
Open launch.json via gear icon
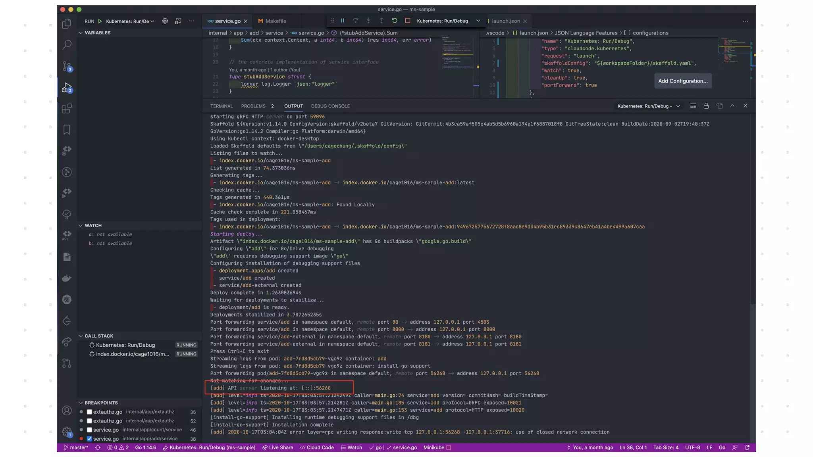[x=165, y=21]
